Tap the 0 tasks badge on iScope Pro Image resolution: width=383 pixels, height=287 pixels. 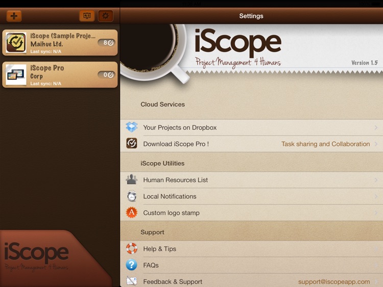pyautogui.click(x=107, y=74)
